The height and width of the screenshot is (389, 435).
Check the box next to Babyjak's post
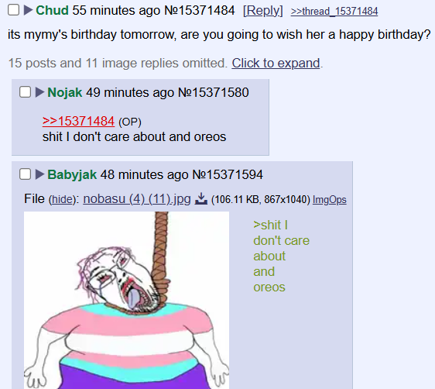point(25,174)
